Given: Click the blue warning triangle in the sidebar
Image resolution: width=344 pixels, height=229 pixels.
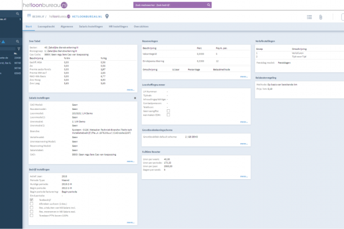Looking at the screenshot, I should [3, 42].
